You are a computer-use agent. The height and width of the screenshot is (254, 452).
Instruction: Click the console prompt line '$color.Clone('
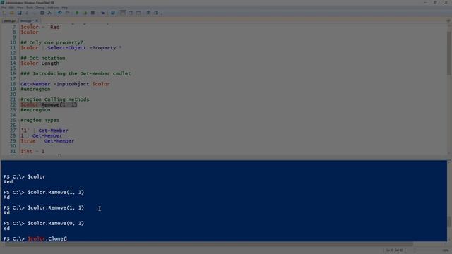click(35, 238)
